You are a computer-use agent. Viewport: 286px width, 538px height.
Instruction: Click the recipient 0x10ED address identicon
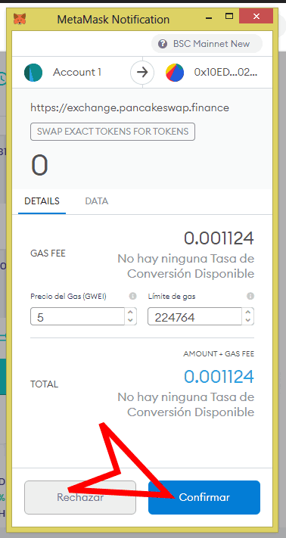click(x=175, y=73)
